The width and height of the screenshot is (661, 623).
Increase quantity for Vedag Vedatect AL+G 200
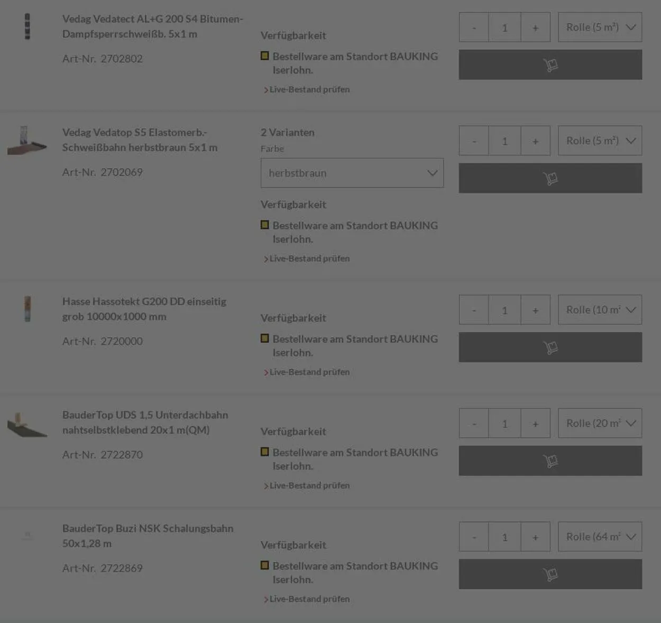click(x=535, y=28)
